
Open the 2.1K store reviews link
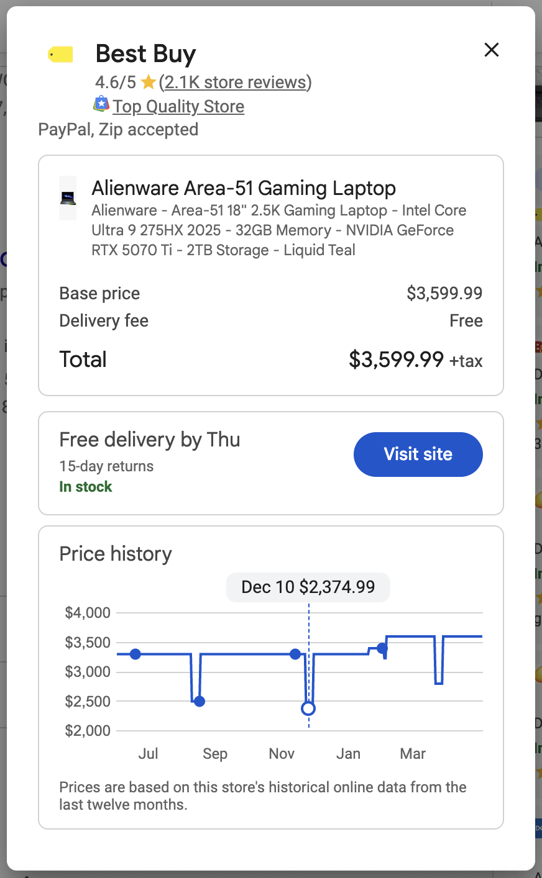click(236, 82)
